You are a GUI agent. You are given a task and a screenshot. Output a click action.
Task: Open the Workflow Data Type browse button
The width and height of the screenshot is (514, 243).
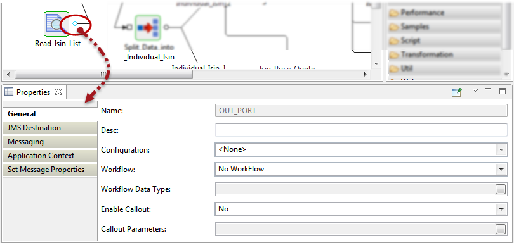[x=500, y=189]
